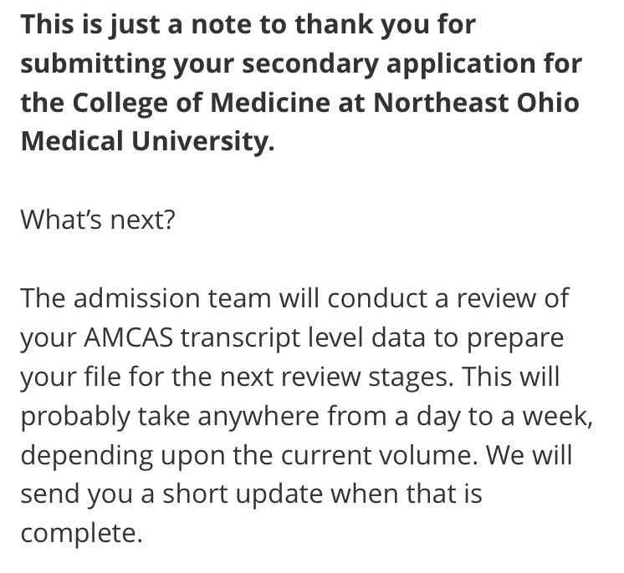Click the final word "complete."

[81, 533]
